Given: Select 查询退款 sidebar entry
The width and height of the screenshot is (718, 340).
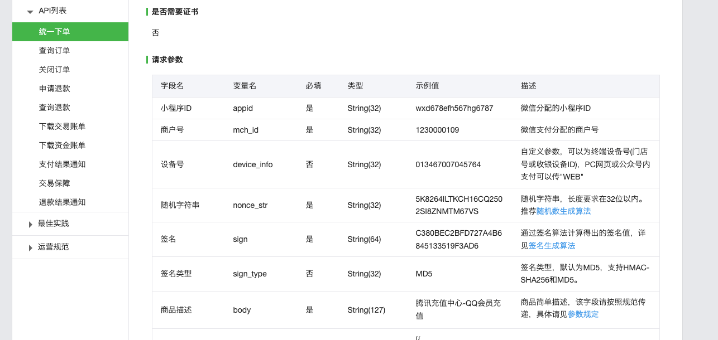Looking at the screenshot, I should coord(54,108).
